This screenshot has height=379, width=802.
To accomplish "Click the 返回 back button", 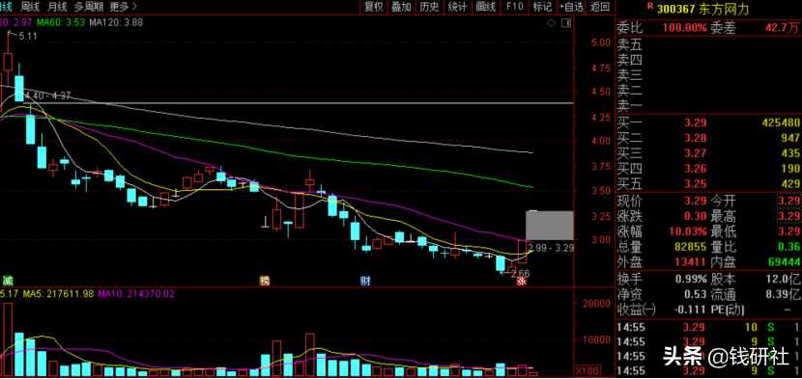I will [600, 7].
